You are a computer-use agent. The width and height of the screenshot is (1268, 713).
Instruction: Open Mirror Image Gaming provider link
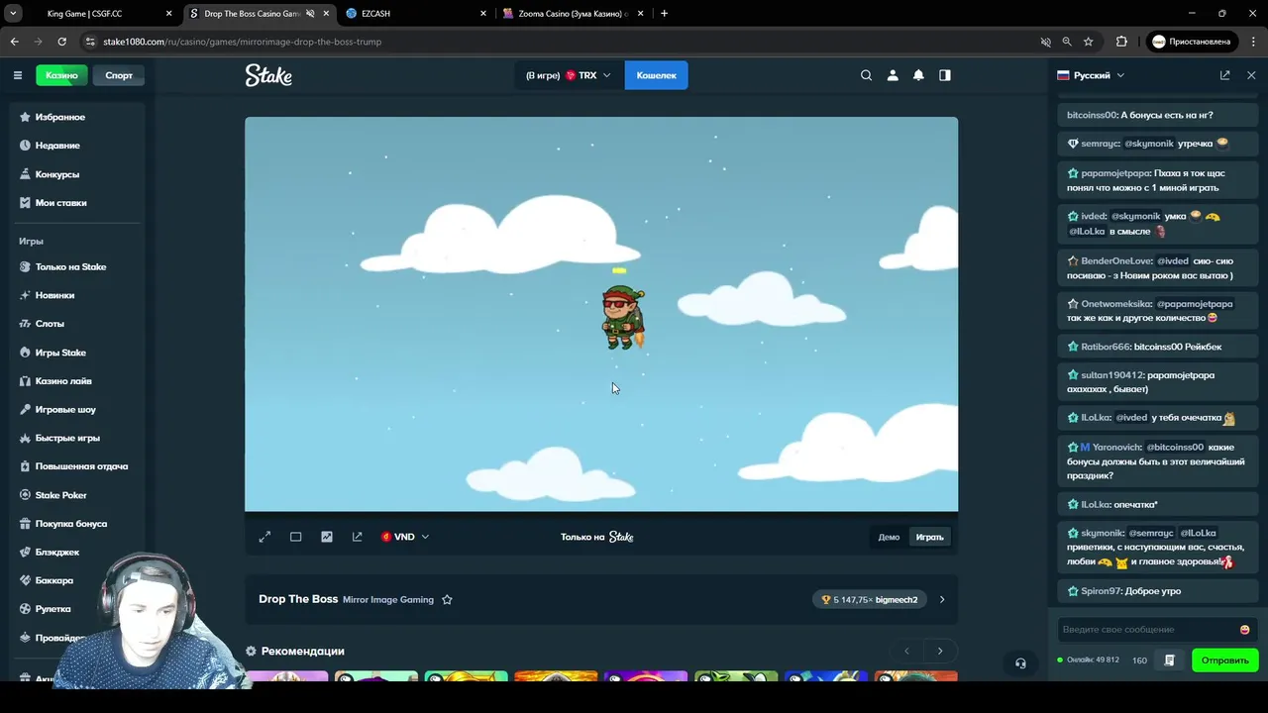[x=388, y=600]
